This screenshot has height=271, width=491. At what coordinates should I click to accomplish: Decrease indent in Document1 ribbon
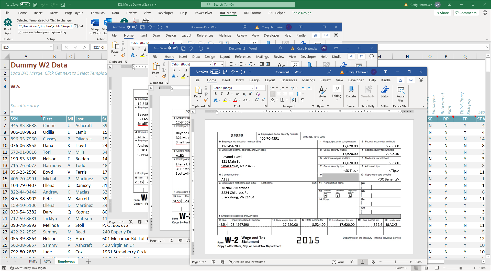tap(304, 88)
